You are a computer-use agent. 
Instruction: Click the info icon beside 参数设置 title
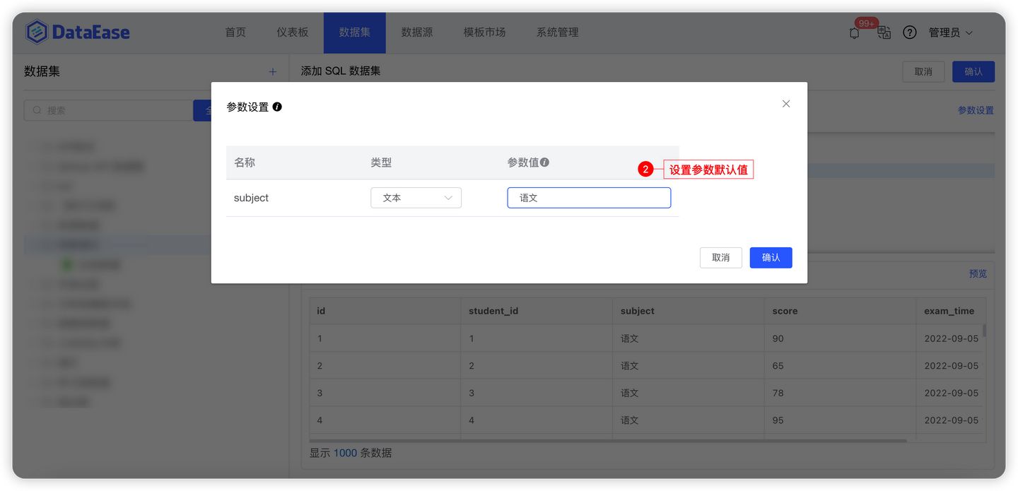[277, 107]
